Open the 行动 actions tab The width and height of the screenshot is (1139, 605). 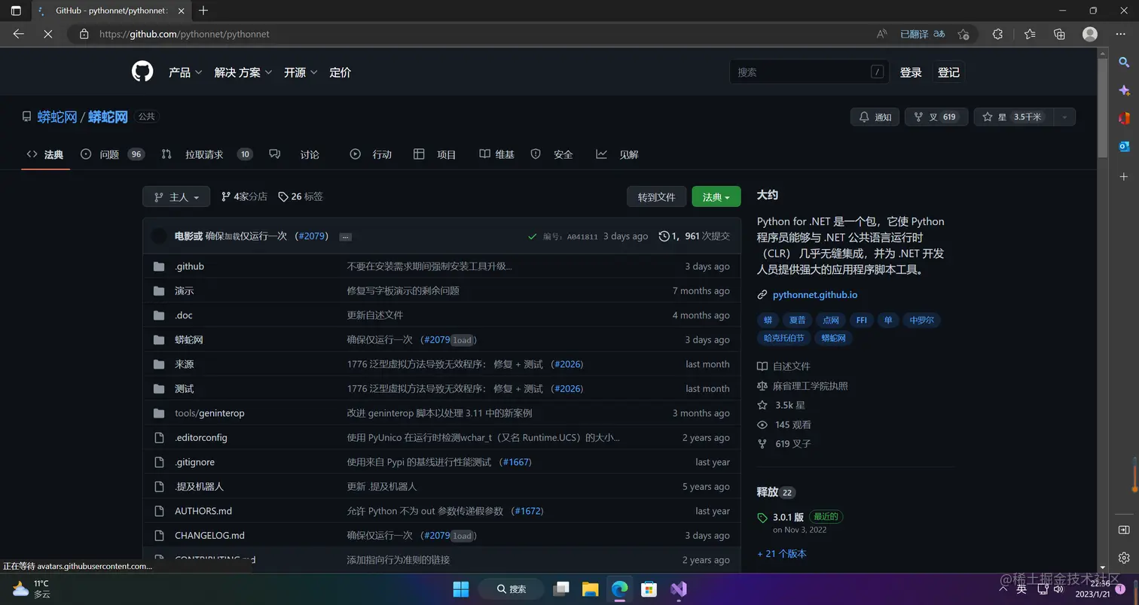(371, 154)
